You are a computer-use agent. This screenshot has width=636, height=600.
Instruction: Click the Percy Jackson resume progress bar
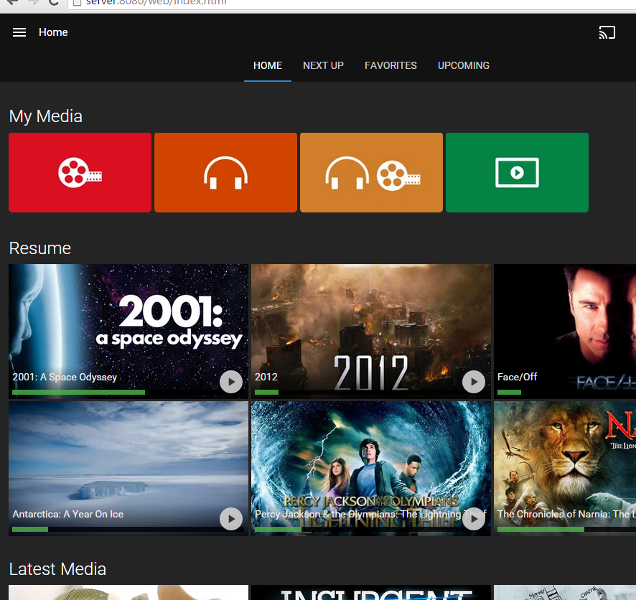(370, 529)
